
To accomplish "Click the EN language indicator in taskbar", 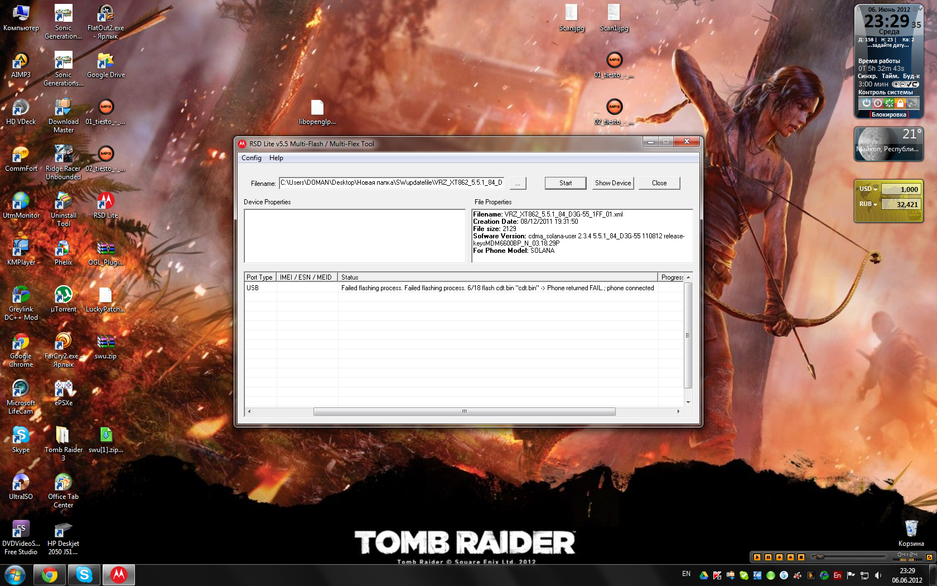I will coord(686,574).
